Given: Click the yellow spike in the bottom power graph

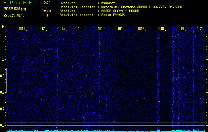Looking at the screenshot, I should (x=179, y=130).
